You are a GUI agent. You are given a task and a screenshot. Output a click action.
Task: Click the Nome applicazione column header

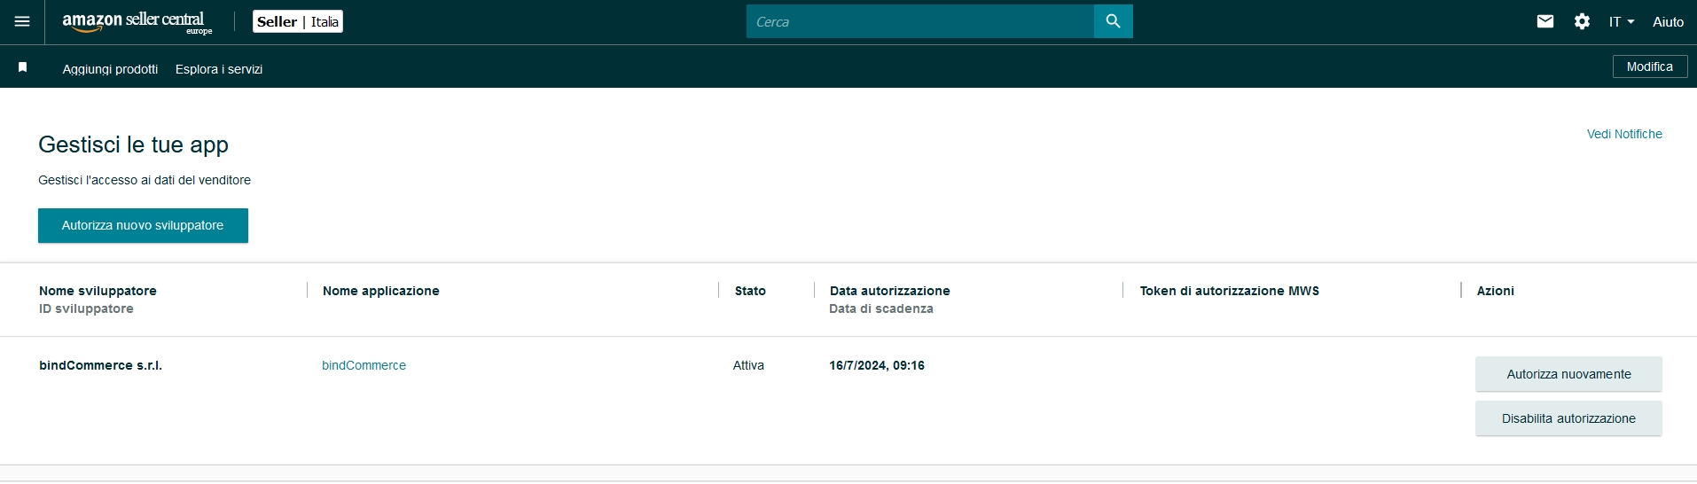[x=380, y=291]
